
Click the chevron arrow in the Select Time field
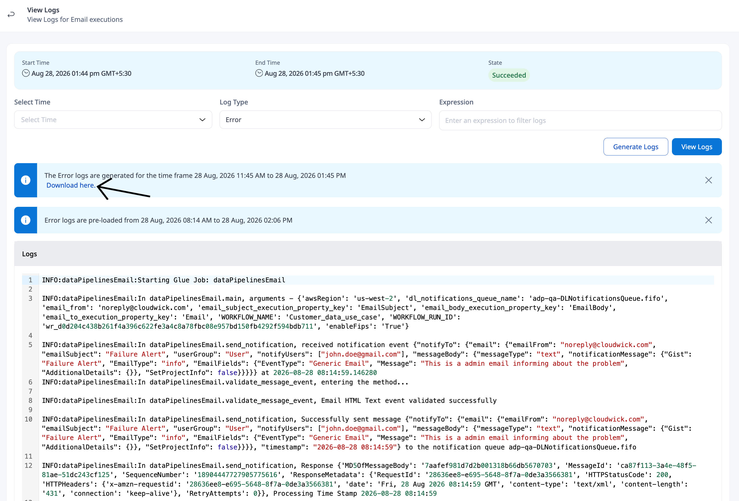202,120
